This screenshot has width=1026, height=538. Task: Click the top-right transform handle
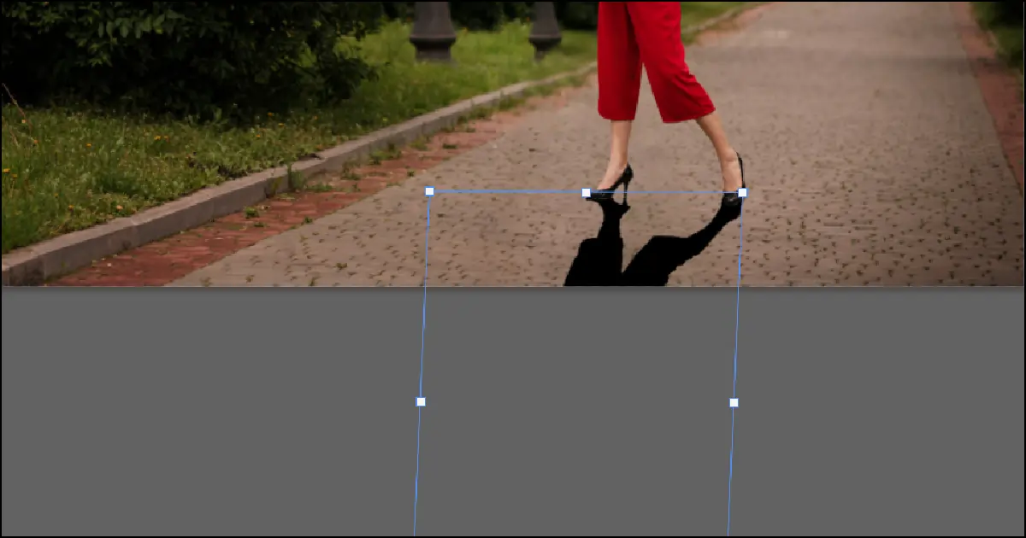740,191
